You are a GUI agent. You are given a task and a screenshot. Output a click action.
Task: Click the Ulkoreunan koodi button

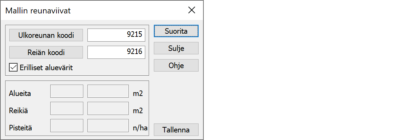click(46, 35)
